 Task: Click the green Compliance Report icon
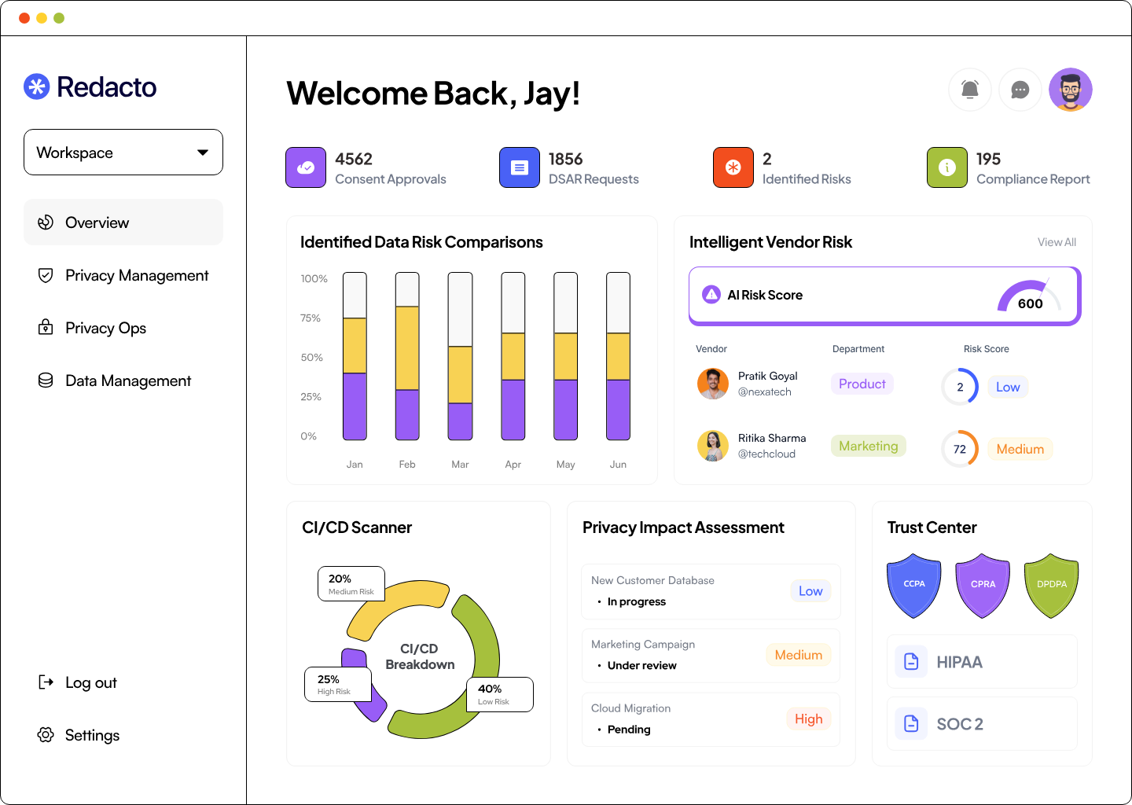pos(947,167)
